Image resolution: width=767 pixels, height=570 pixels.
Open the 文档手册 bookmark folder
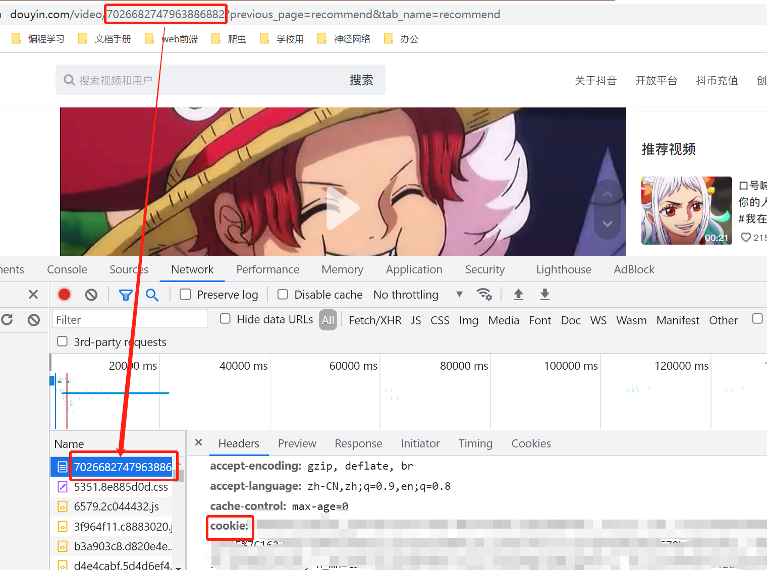(104, 39)
